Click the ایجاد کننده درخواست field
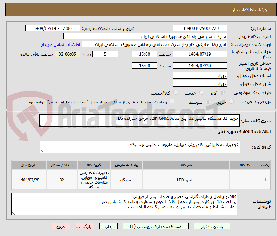Image resolution: width=277 pixels, height=236 pixels. pyautogui.click(x=154, y=44)
